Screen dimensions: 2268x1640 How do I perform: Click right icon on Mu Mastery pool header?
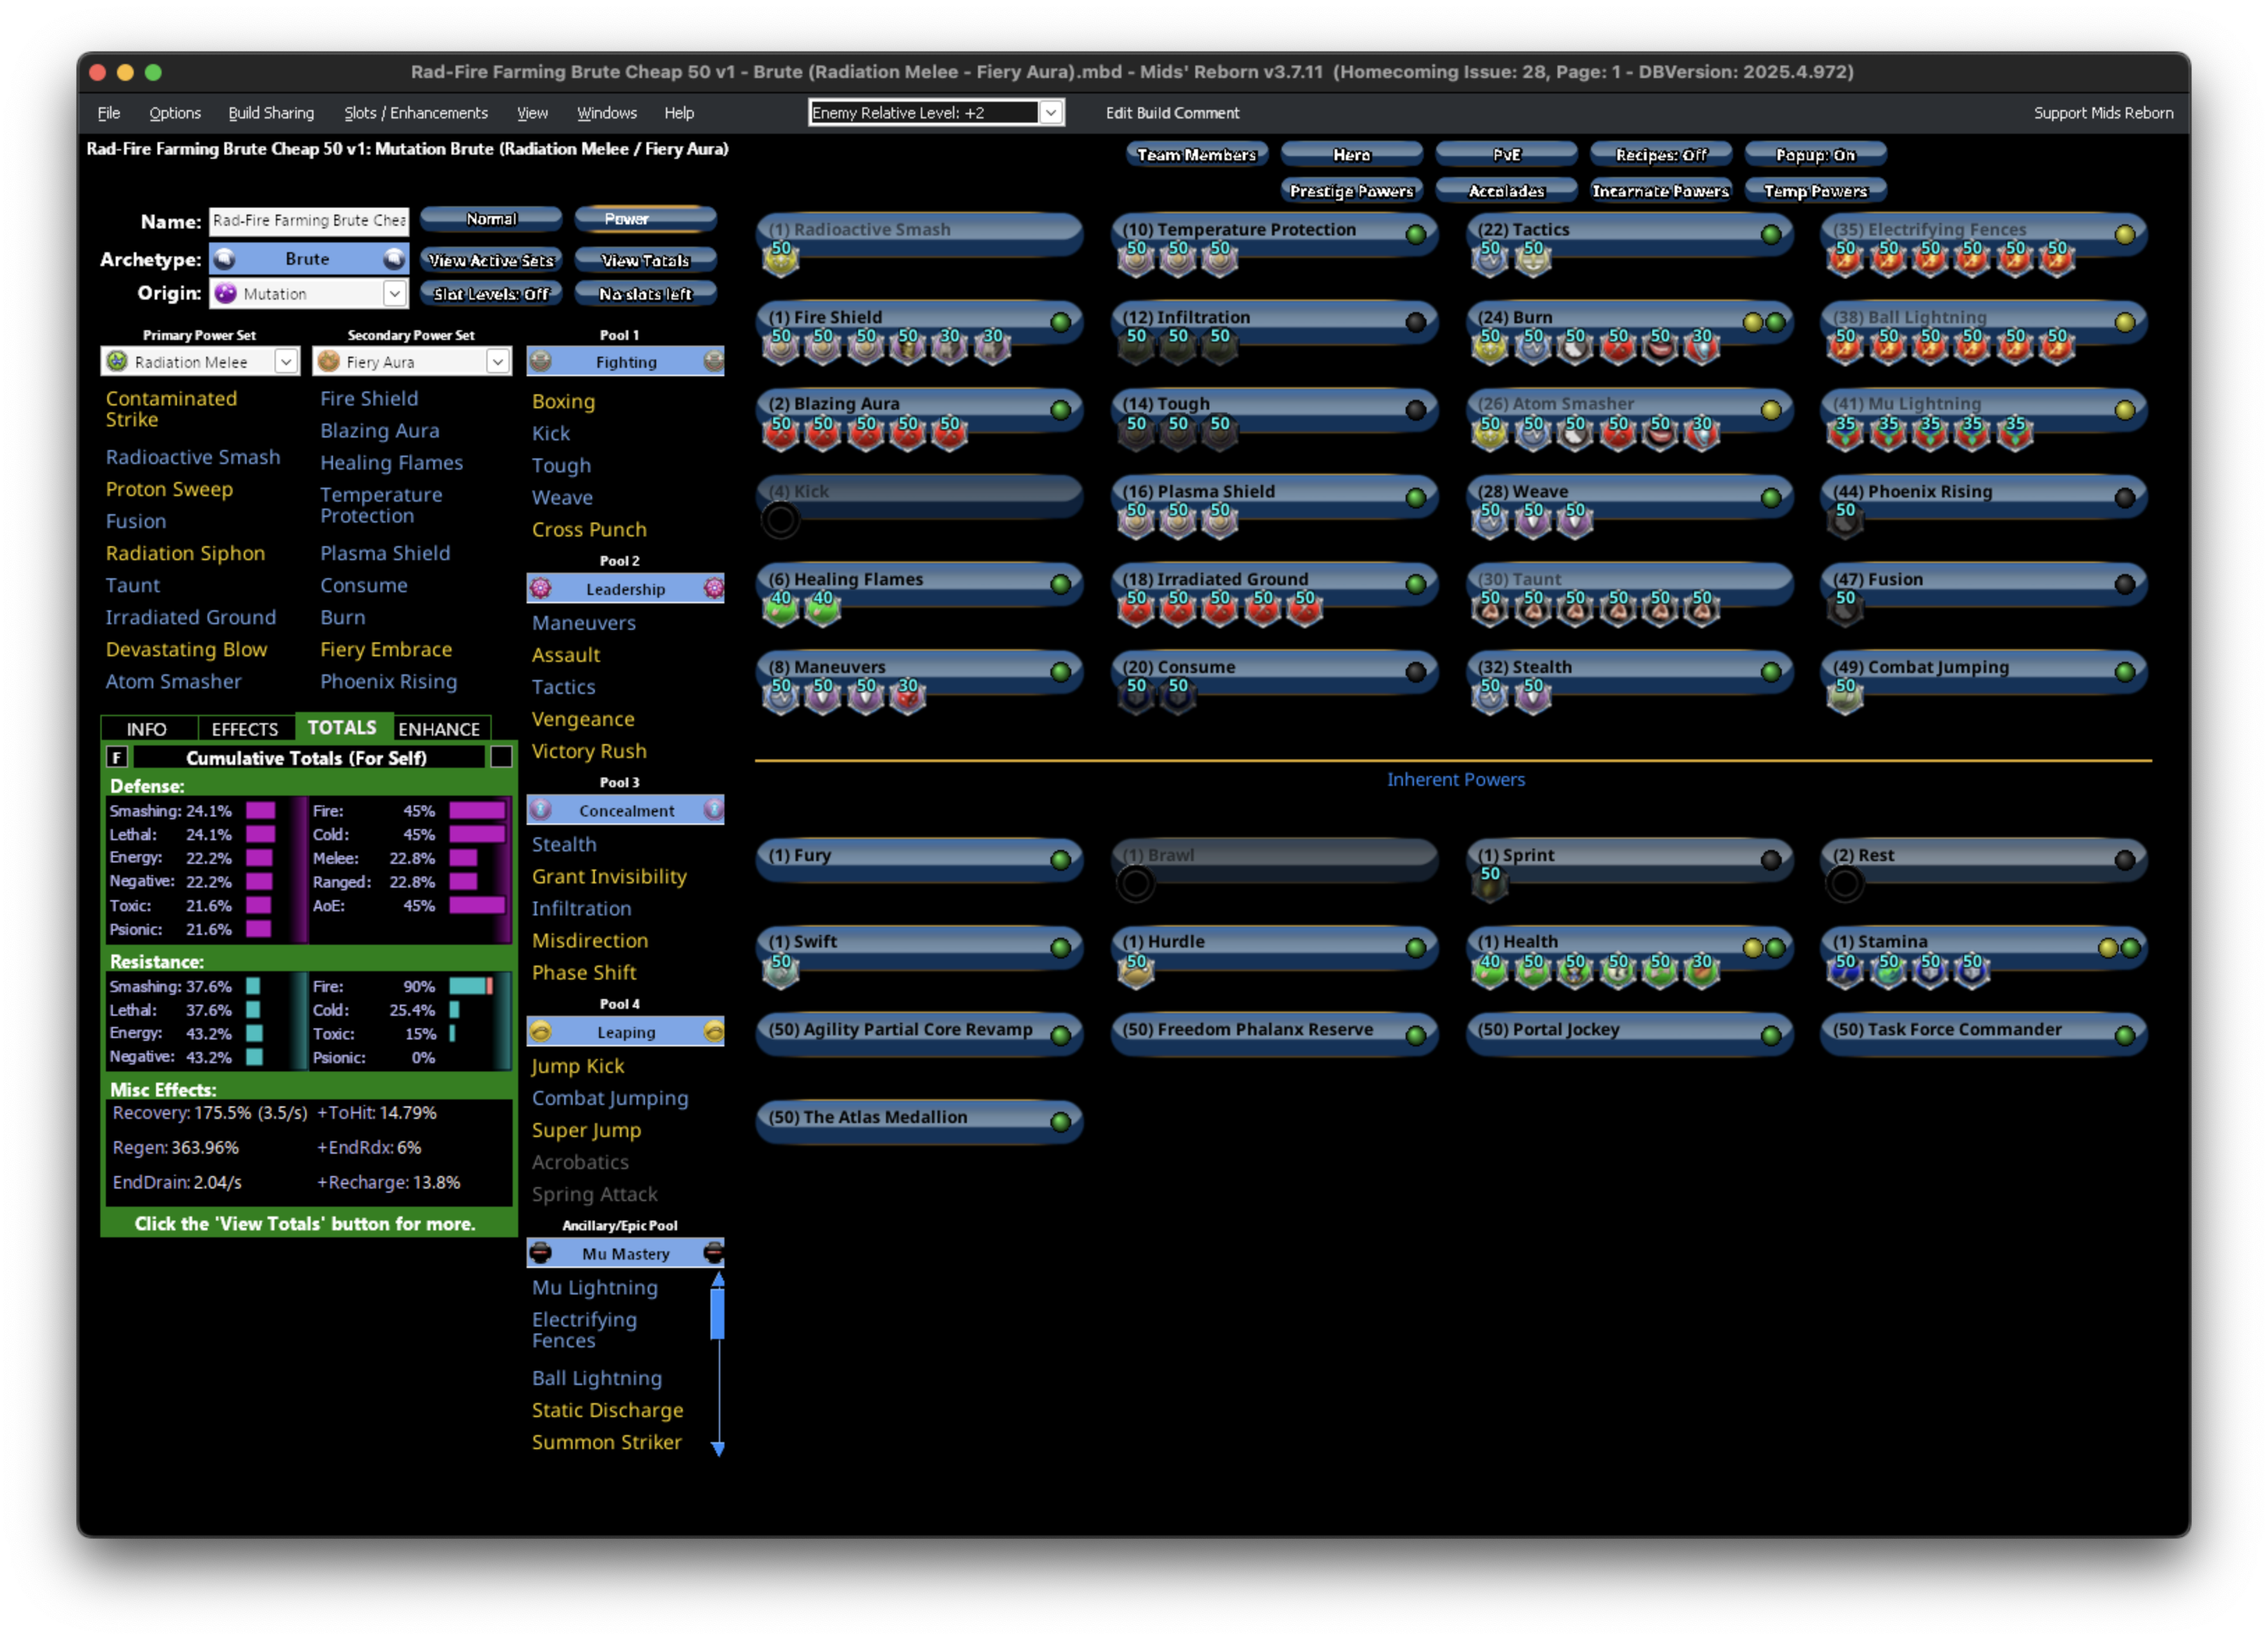713,1253
